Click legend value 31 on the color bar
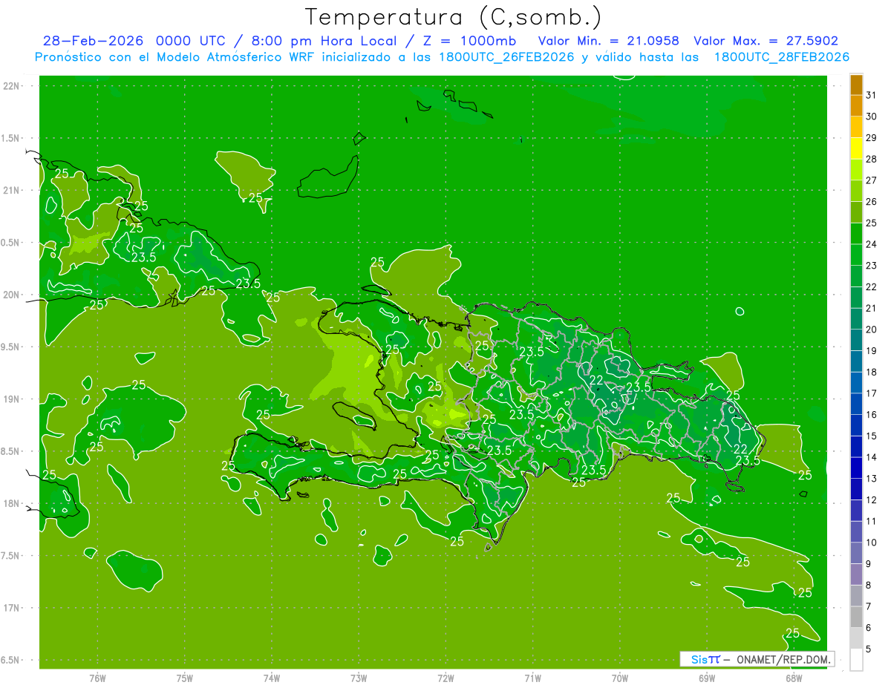 pyautogui.click(x=871, y=95)
